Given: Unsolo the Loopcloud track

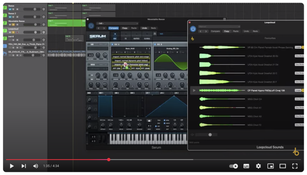Looking at the screenshot, I should pos(13,32).
